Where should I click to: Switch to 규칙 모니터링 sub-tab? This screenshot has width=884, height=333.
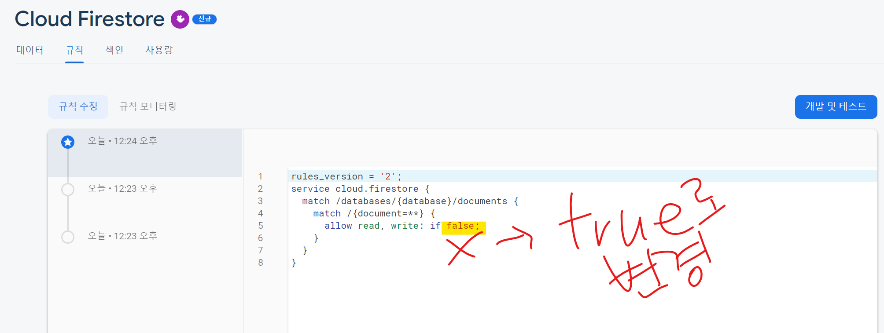147,106
